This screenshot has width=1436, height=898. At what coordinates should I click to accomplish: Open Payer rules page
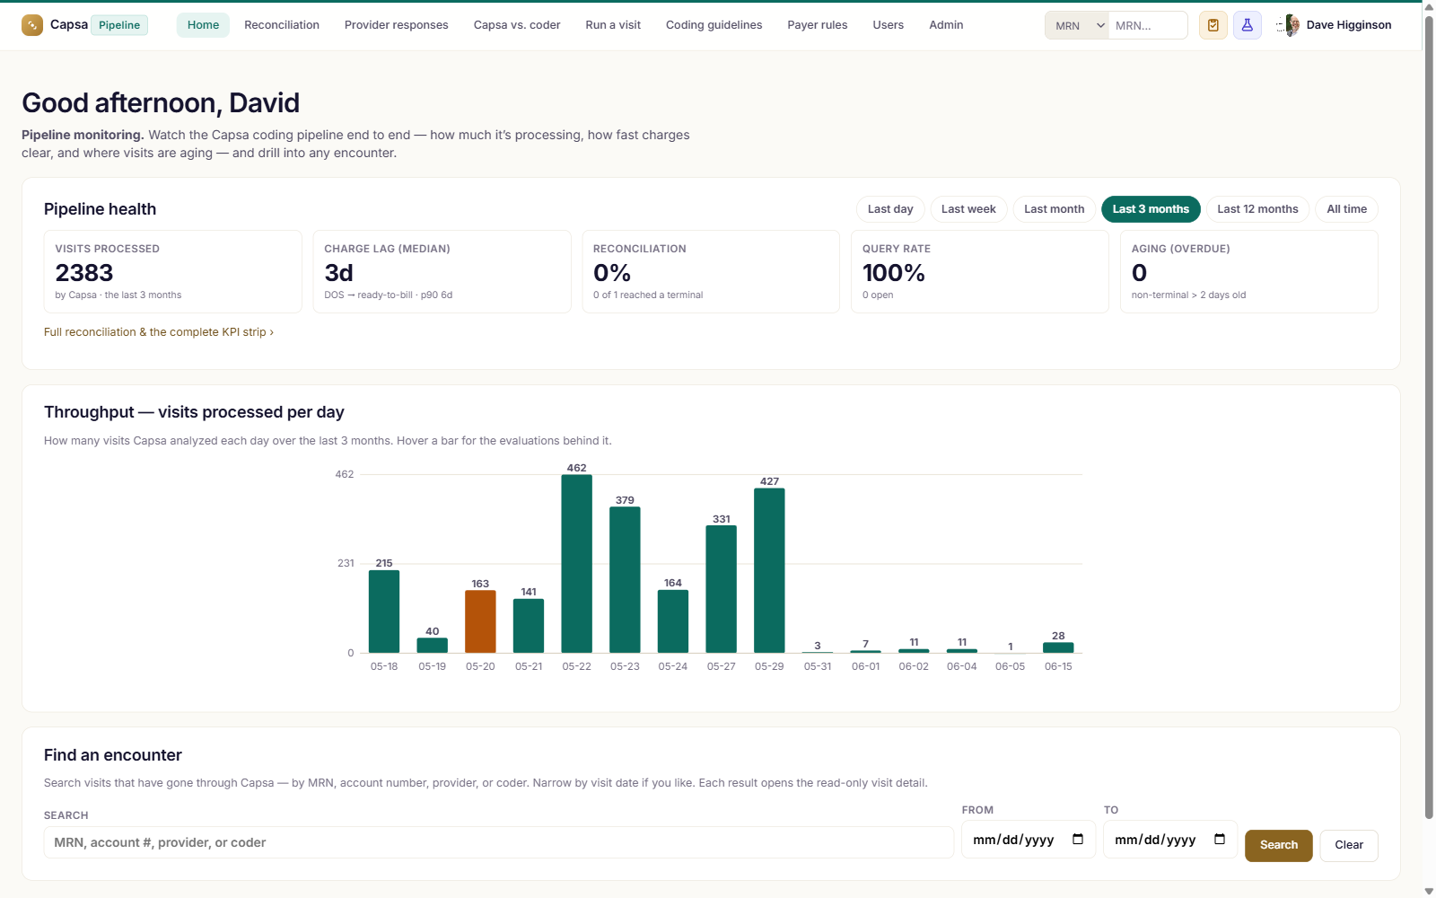818,25
